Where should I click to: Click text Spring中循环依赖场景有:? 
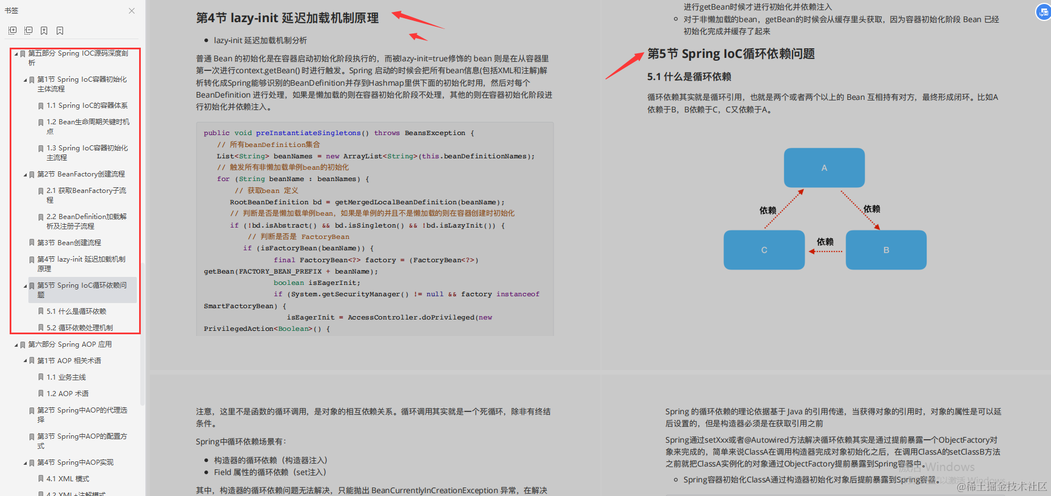point(241,442)
